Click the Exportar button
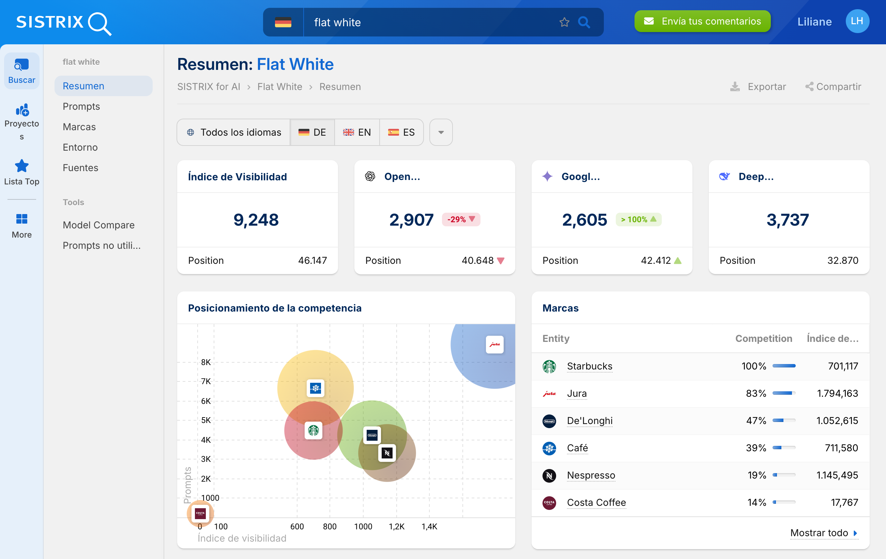Viewport: 886px width, 559px height. (x=758, y=87)
